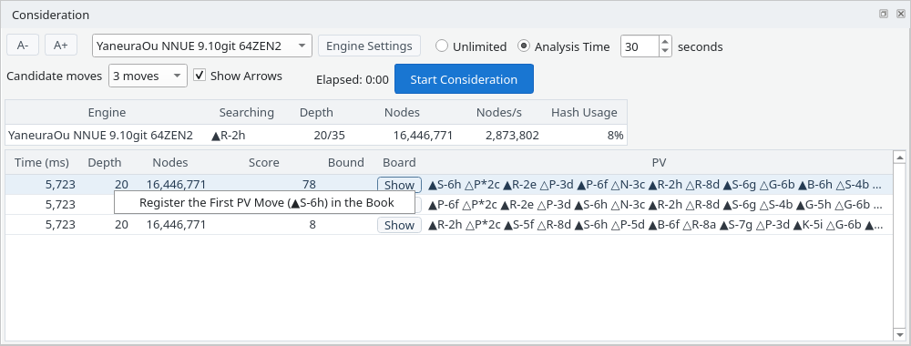Click the Board column header
The image size is (911, 346).
(399, 163)
